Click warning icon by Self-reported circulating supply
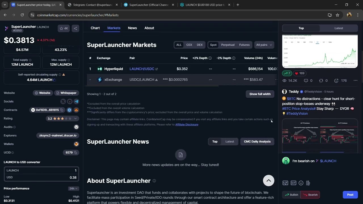 click(x=64, y=75)
